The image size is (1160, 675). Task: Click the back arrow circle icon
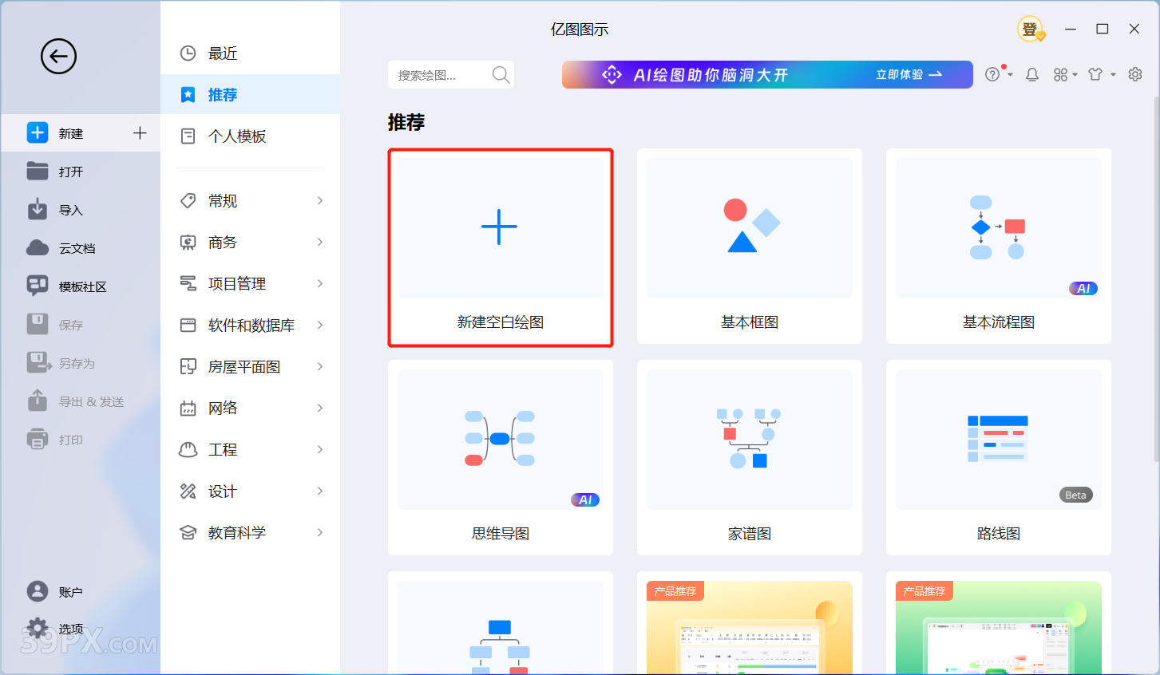coord(58,57)
